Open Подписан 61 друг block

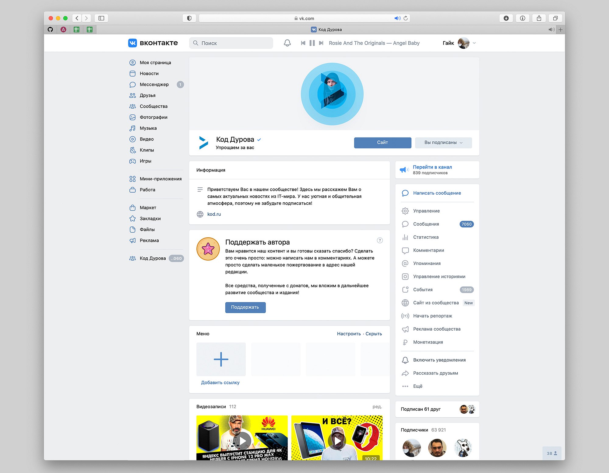point(437,409)
